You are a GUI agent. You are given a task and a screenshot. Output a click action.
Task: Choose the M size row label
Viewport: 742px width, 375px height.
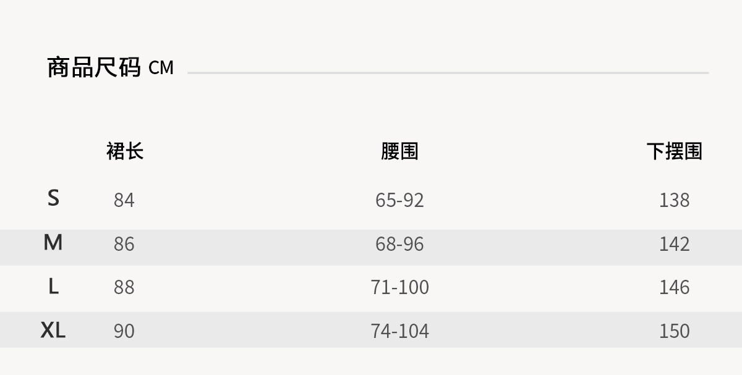(53, 243)
